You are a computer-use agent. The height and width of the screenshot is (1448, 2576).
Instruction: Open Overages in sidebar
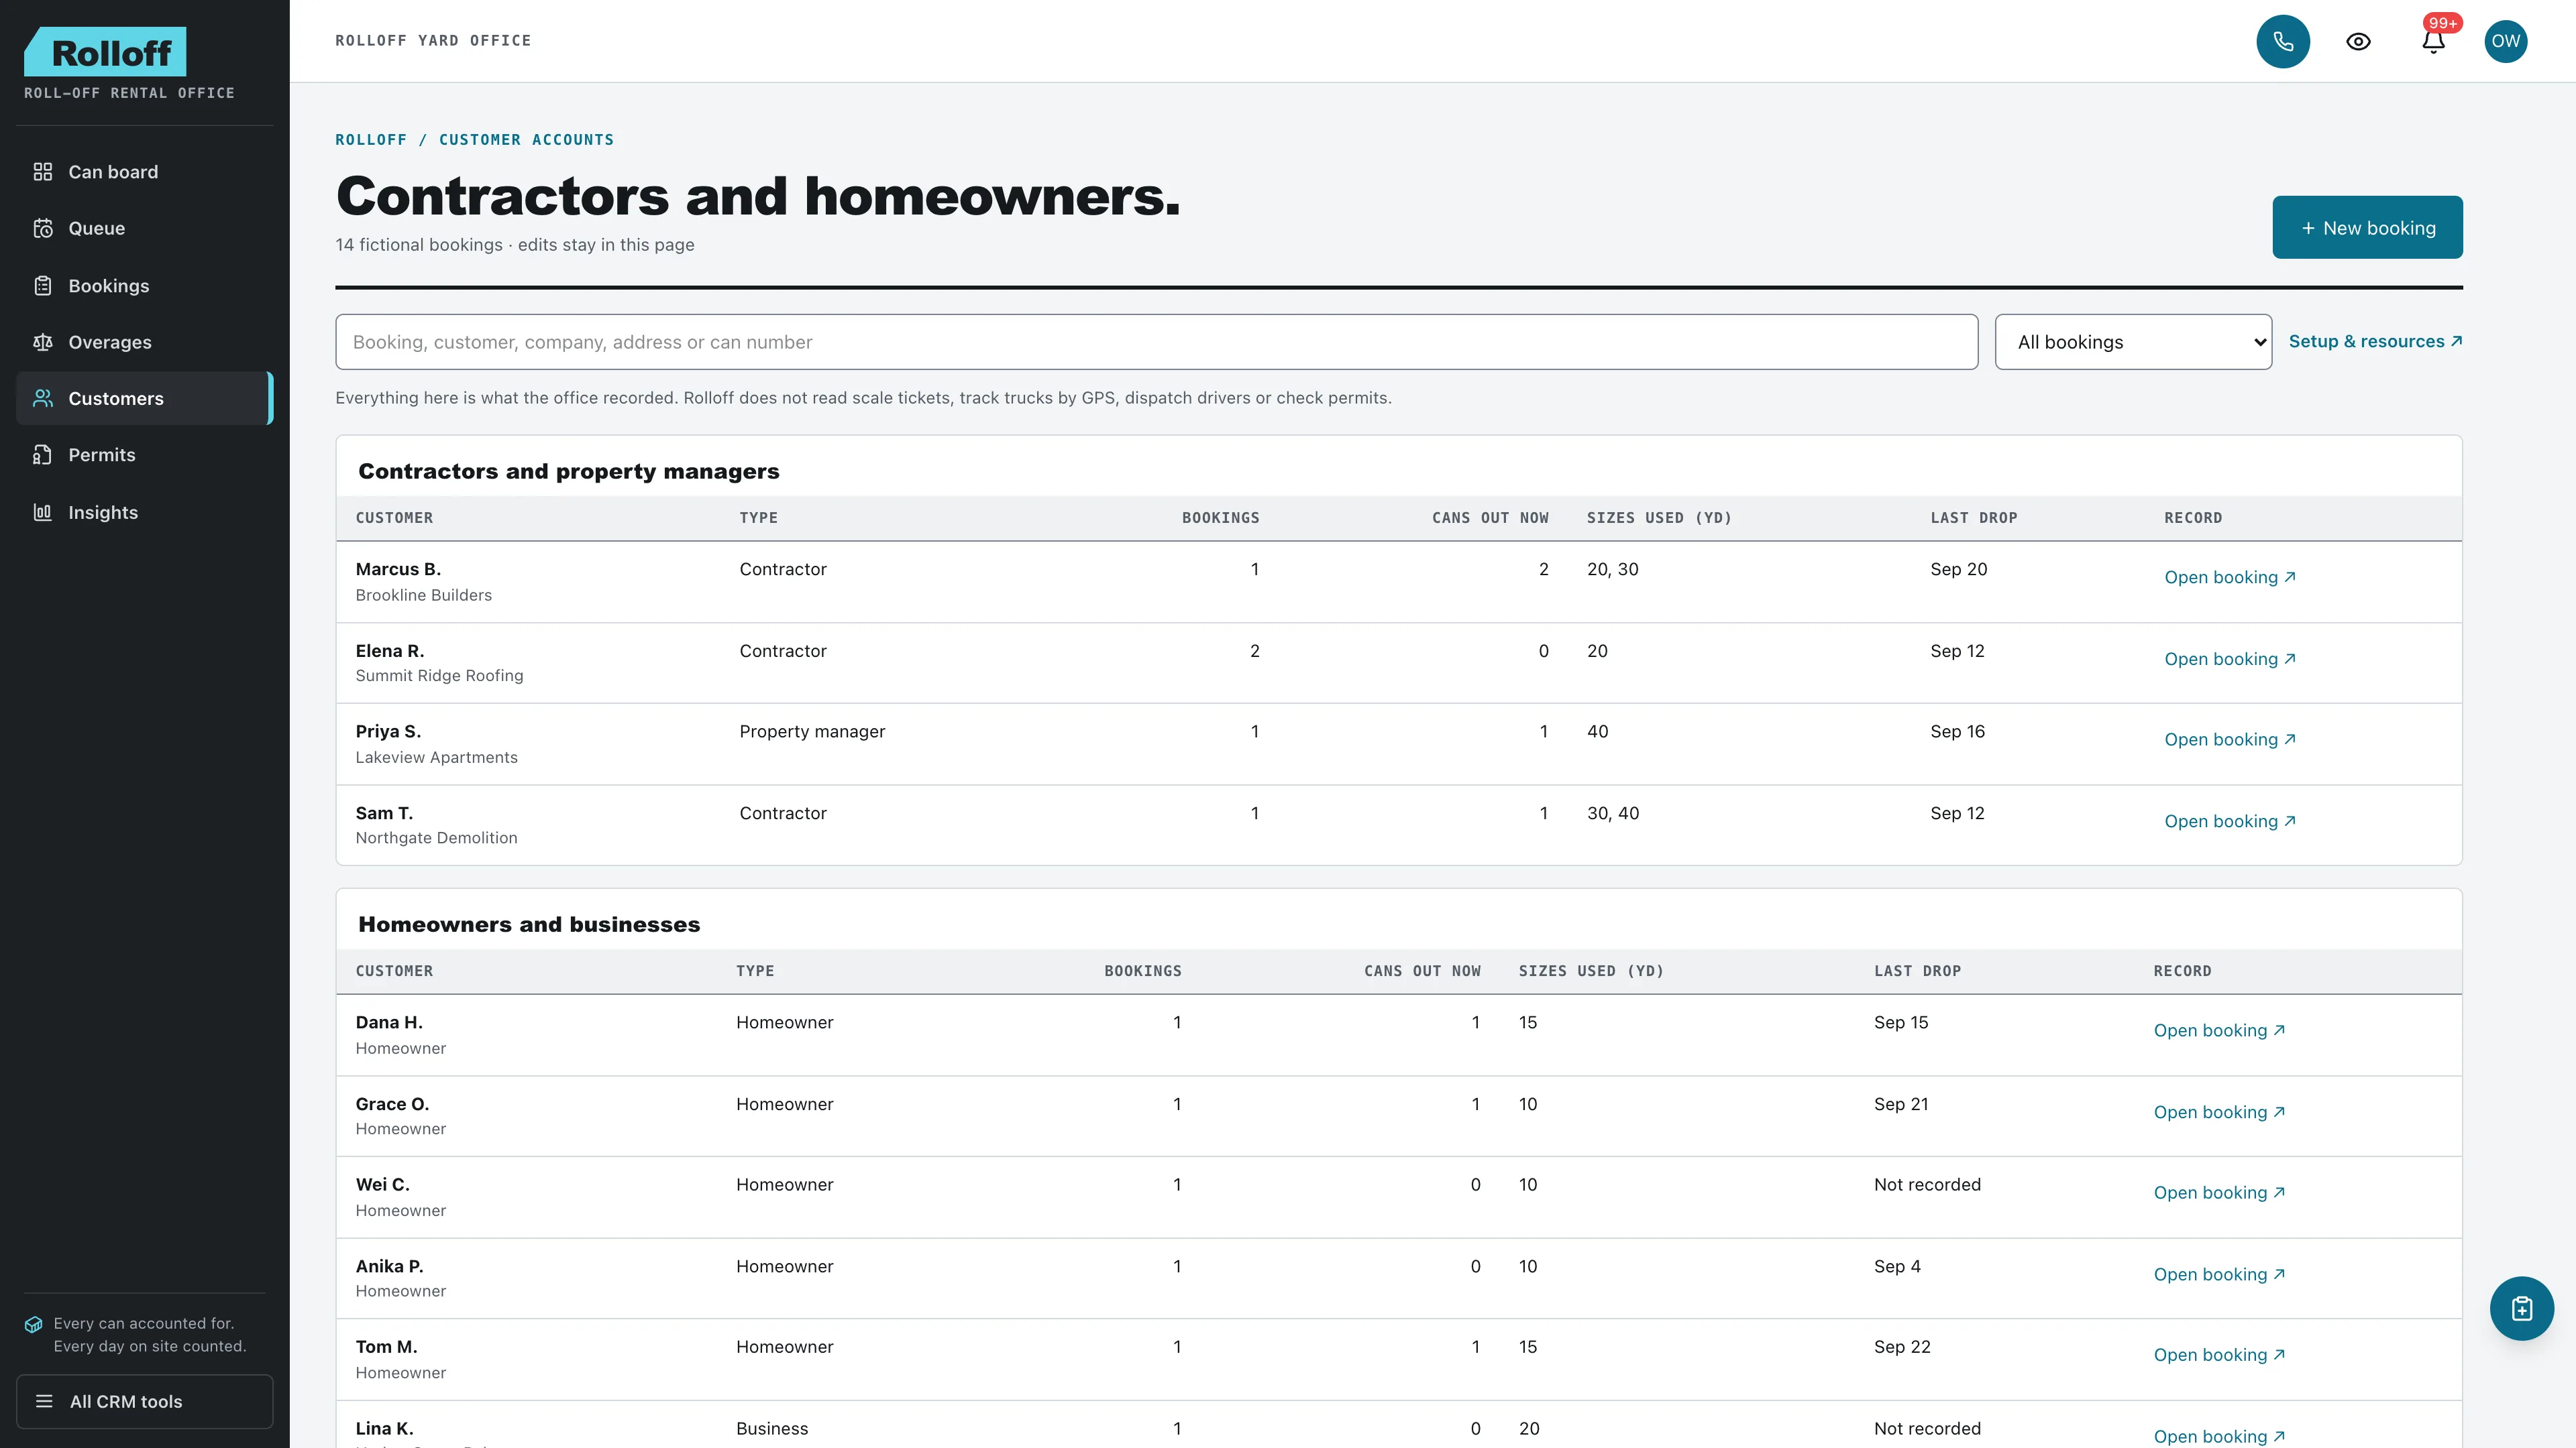click(144, 342)
